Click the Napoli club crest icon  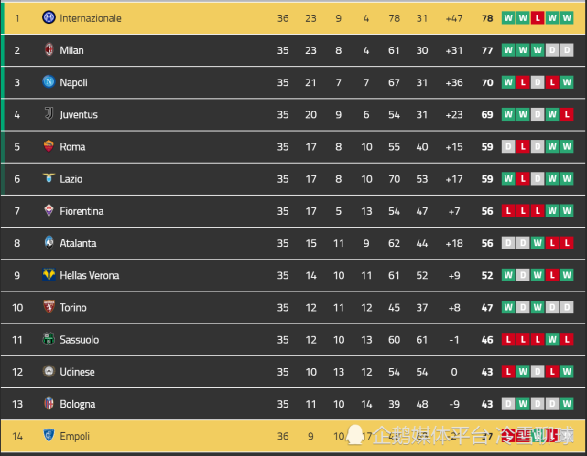point(49,81)
